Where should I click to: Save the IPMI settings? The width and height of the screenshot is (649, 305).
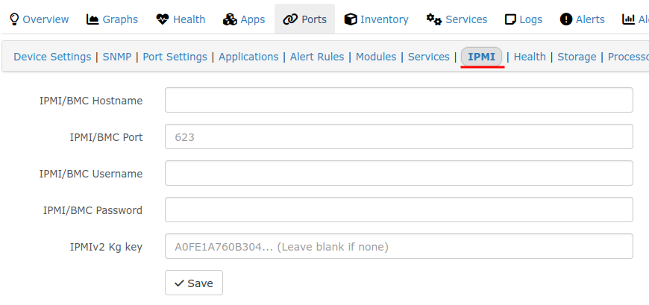pyautogui.click(x=194, y=283)
